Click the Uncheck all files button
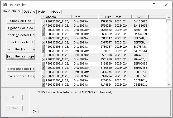The width and height of the screenshot is (173, 118). 21,28
